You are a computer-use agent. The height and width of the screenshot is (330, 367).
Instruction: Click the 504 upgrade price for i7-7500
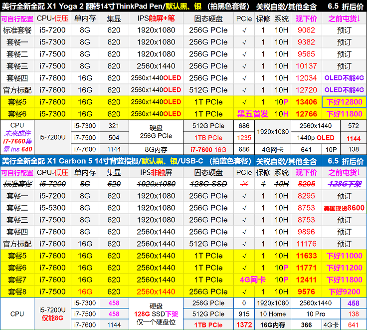pyautogui.click(x=114, y=138)
